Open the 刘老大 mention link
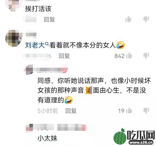This screenshot has height=146, width=156. 35,45
